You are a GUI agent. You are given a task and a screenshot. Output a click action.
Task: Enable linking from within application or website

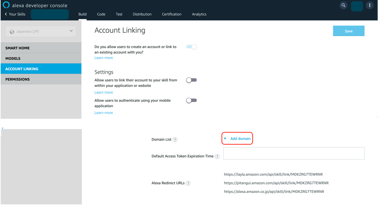(x=191, y=80)
